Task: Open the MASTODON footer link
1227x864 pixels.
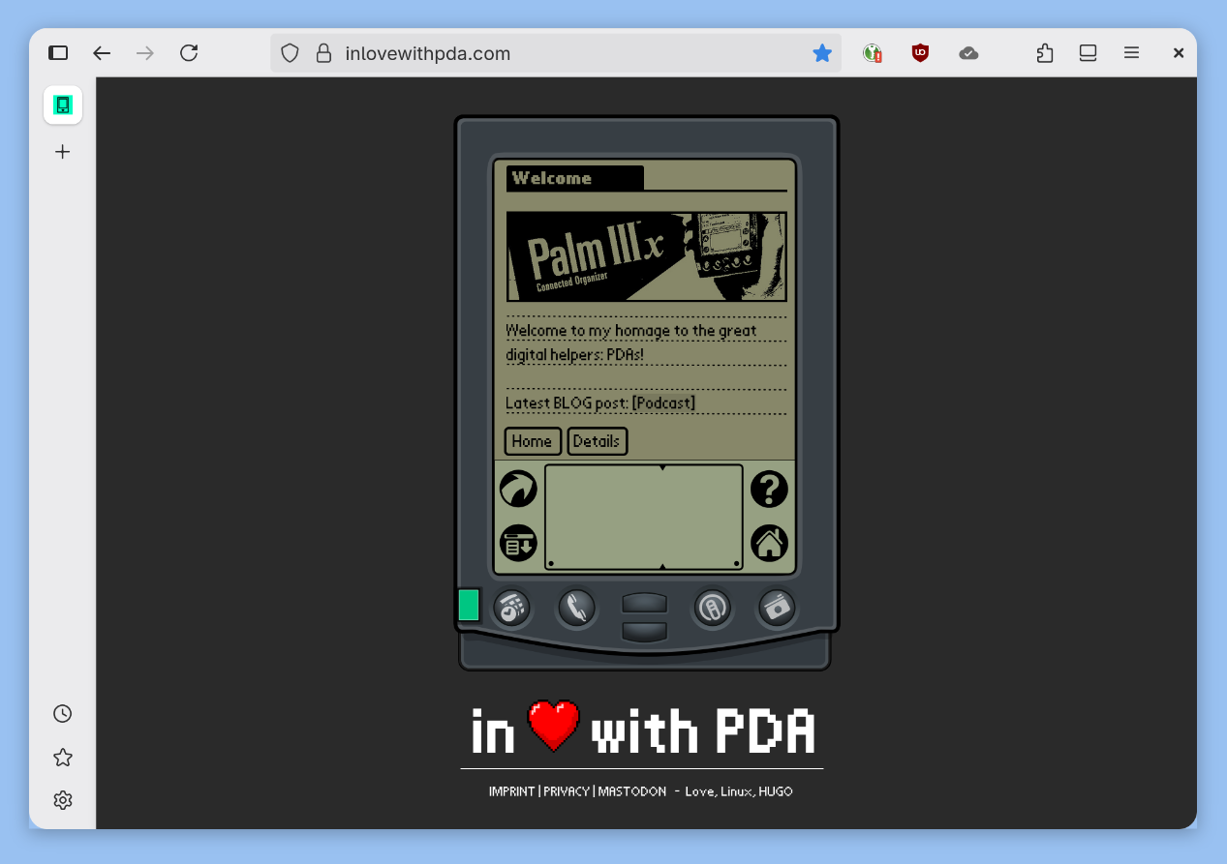Action: coord(632,791)
